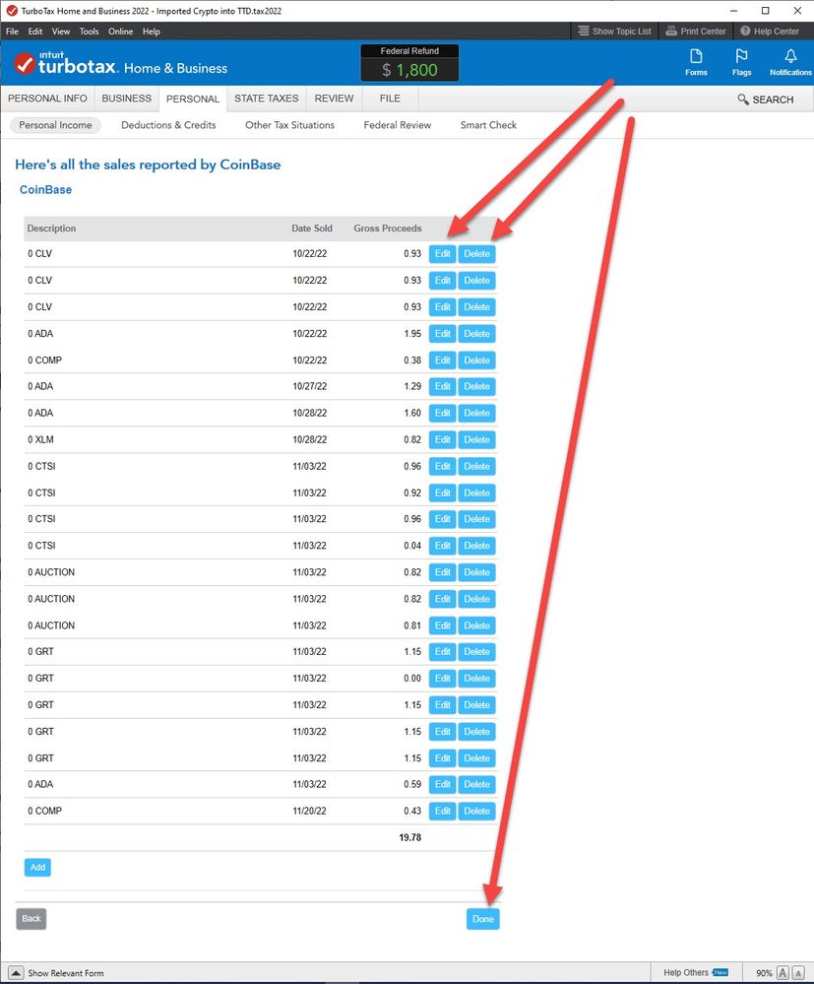Open the Print Center
Image resolution: width=814 pixels, height=984 pixels.
(x=696, y=32)
